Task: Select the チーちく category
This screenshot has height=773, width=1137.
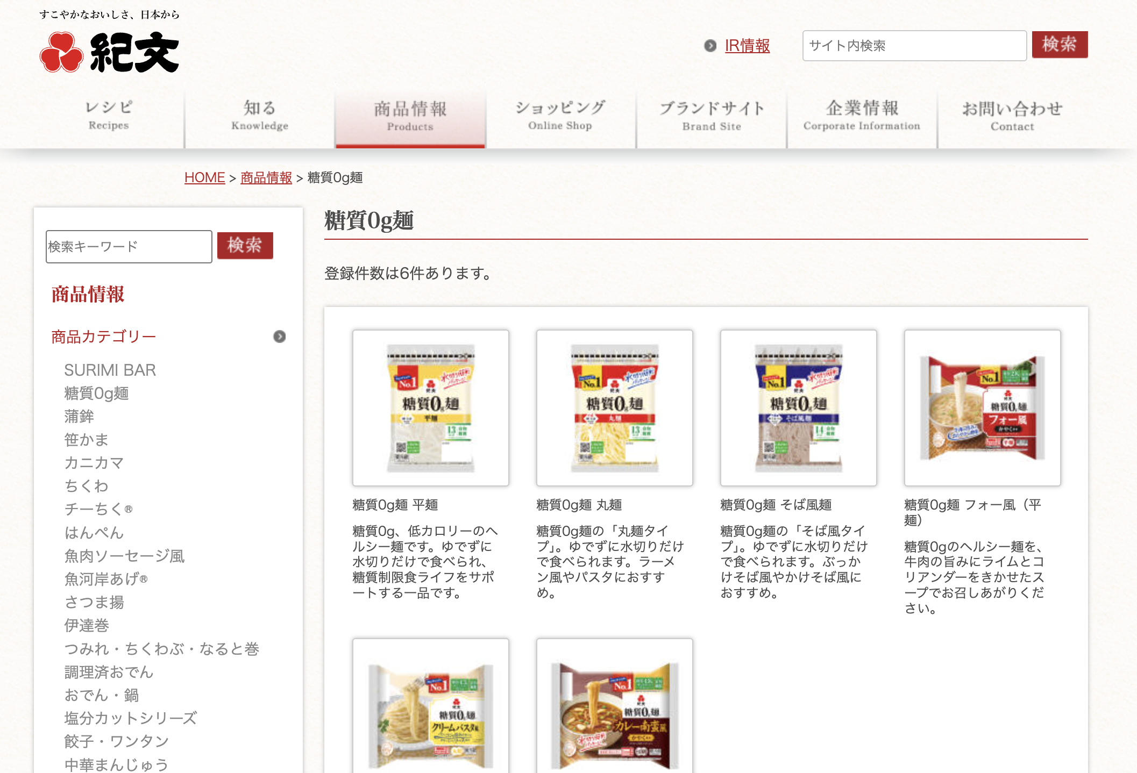Action: (x=98, y=509)
